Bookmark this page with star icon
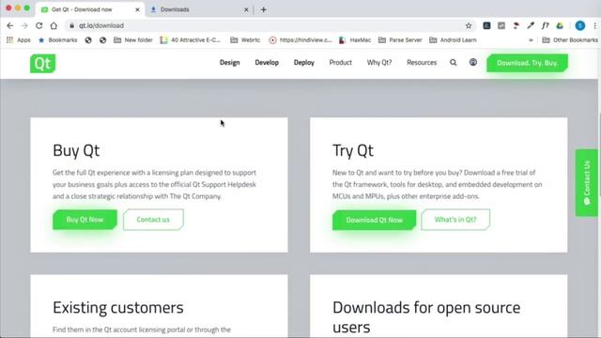This screenshot has height=338, width=601. tap(469, 25)
